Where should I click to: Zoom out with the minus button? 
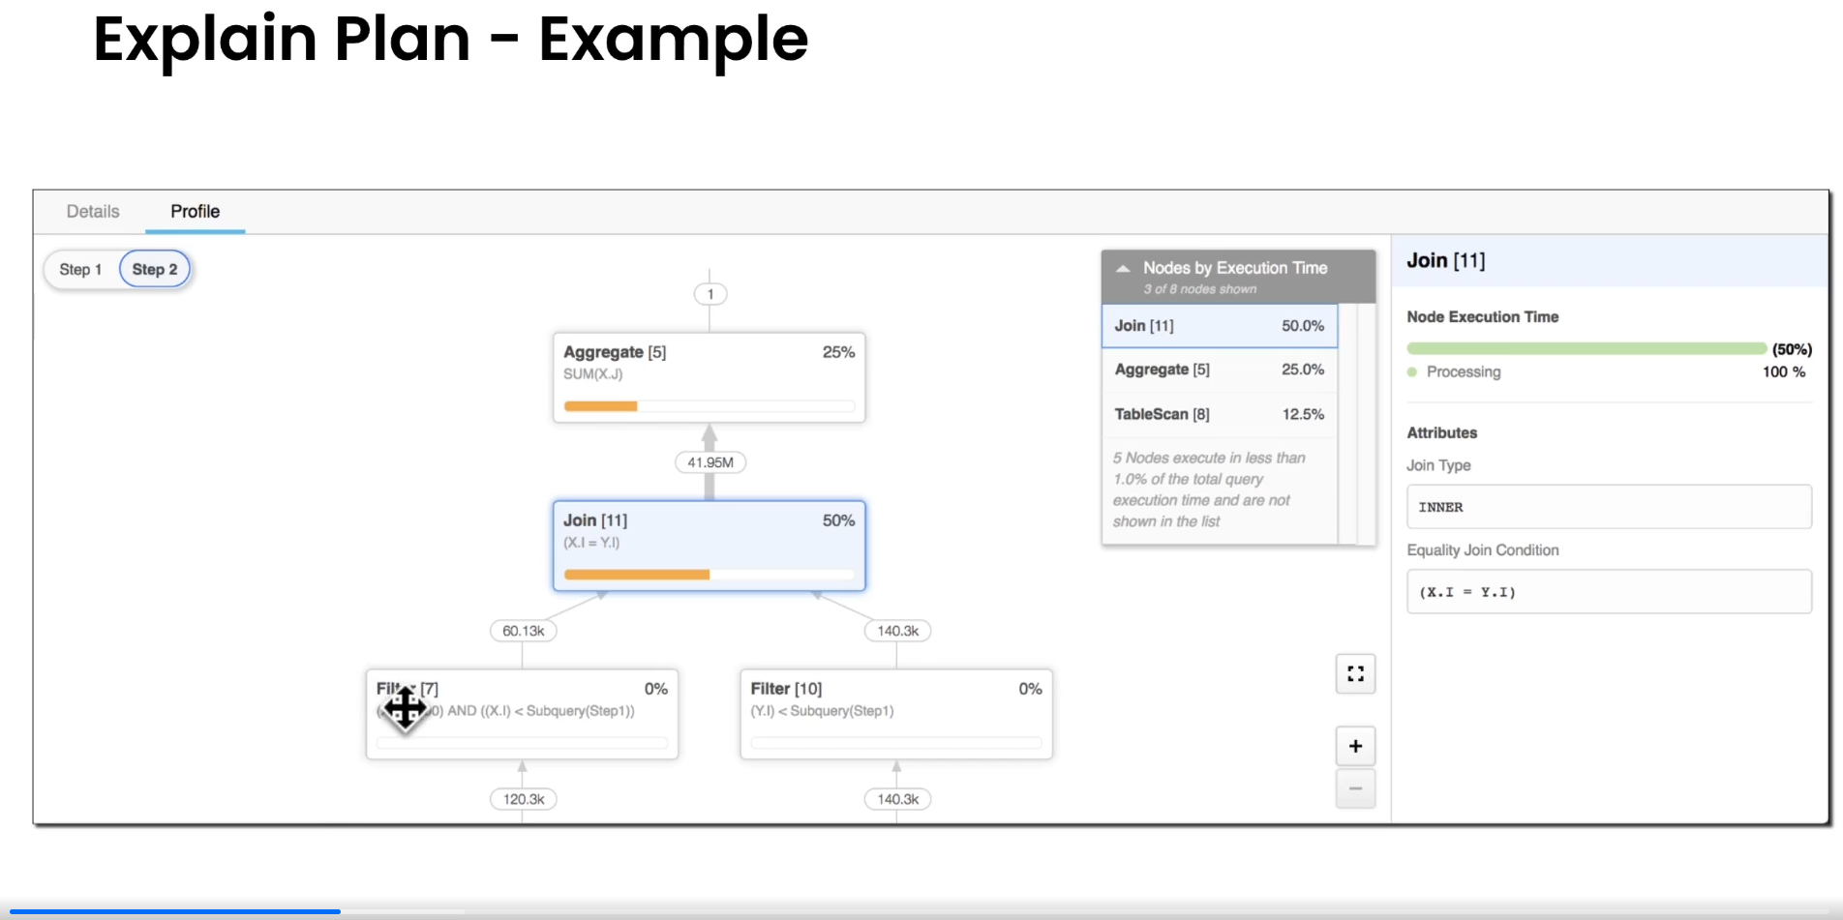point(1355,788)
